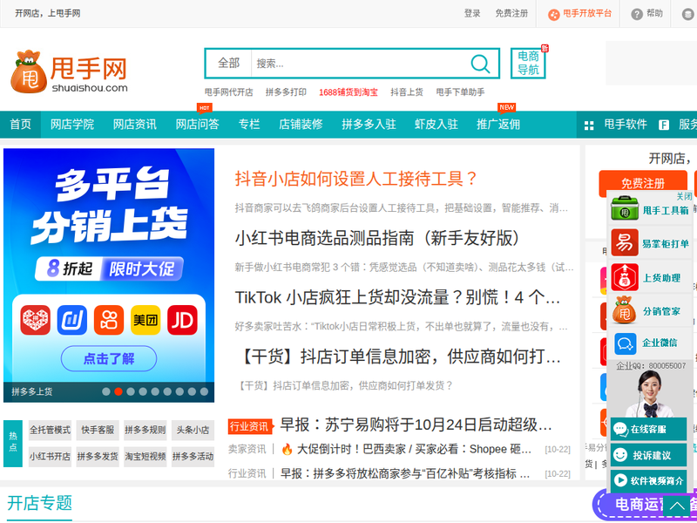Click the 上货助理 sidebar icon

click(x=624, y=277)
